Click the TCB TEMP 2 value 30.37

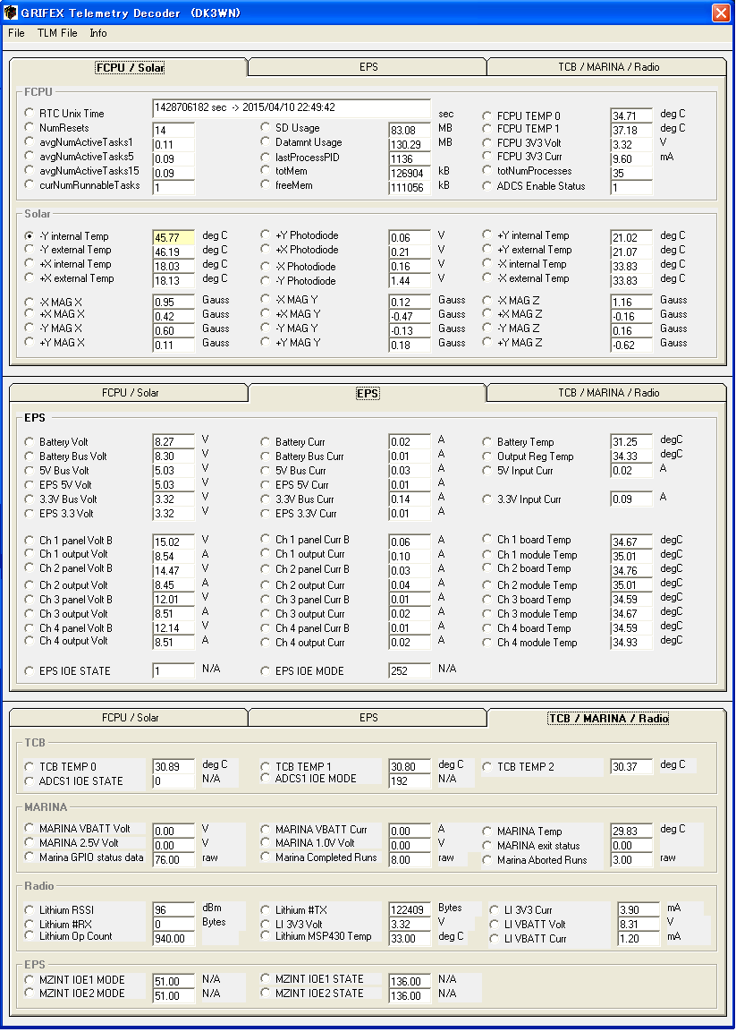pyautogui.click(x=631, y=767)
